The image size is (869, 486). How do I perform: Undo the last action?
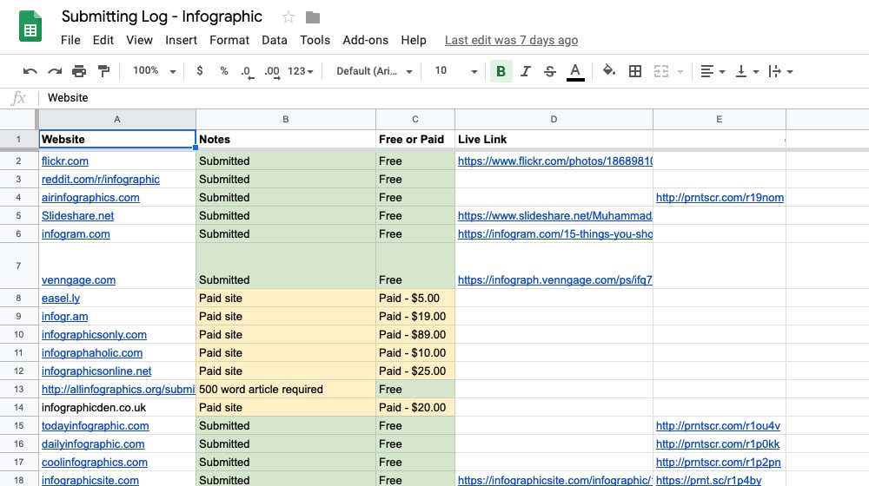pos(30,71)
